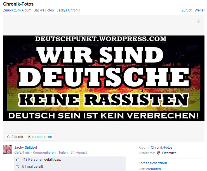Click the shares note icon

(x=18, y=167)
